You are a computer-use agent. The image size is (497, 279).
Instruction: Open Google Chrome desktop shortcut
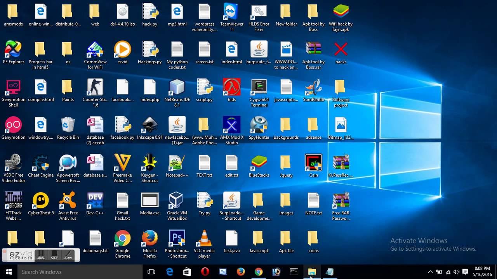pyautogui.click(x=122, y=244)
